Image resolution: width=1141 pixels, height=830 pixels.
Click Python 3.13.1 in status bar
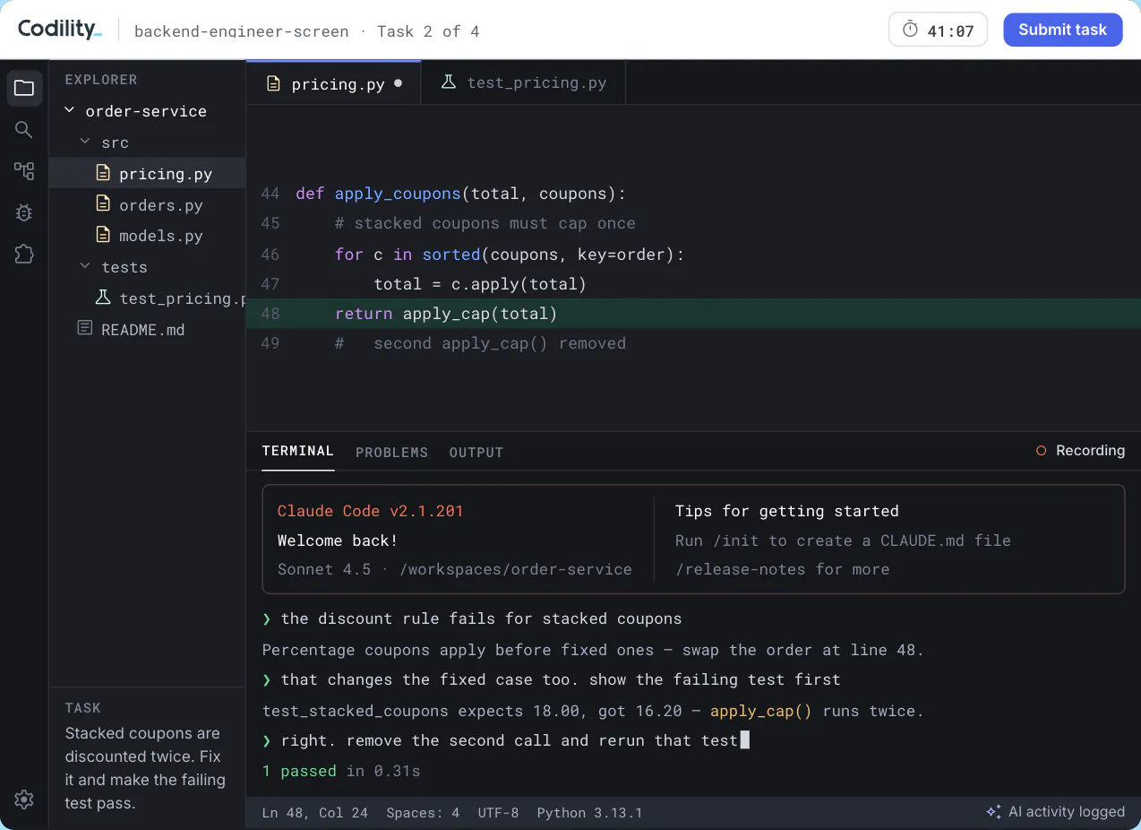click(589, 813)
